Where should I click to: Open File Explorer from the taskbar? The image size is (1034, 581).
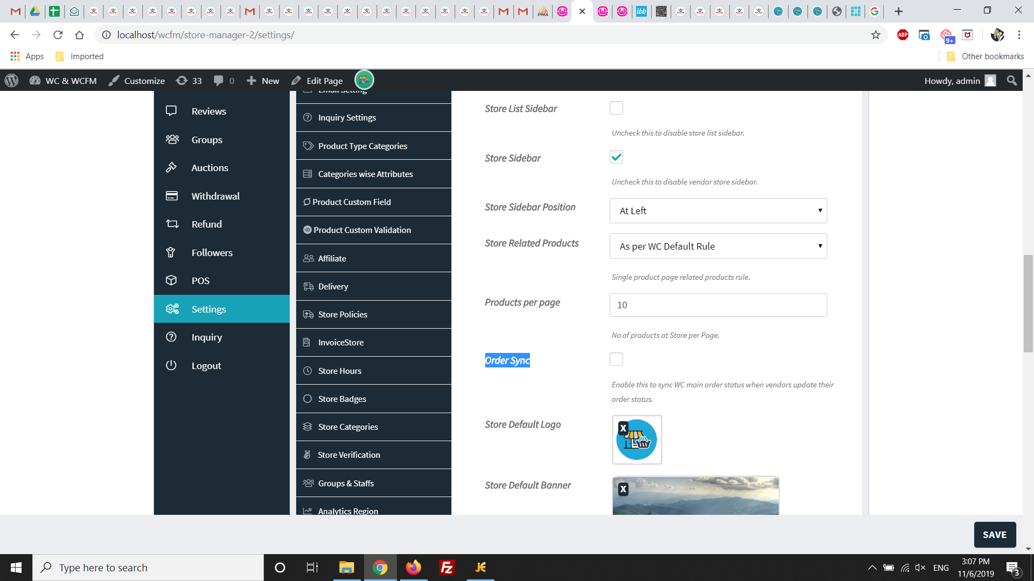[346, 568]
